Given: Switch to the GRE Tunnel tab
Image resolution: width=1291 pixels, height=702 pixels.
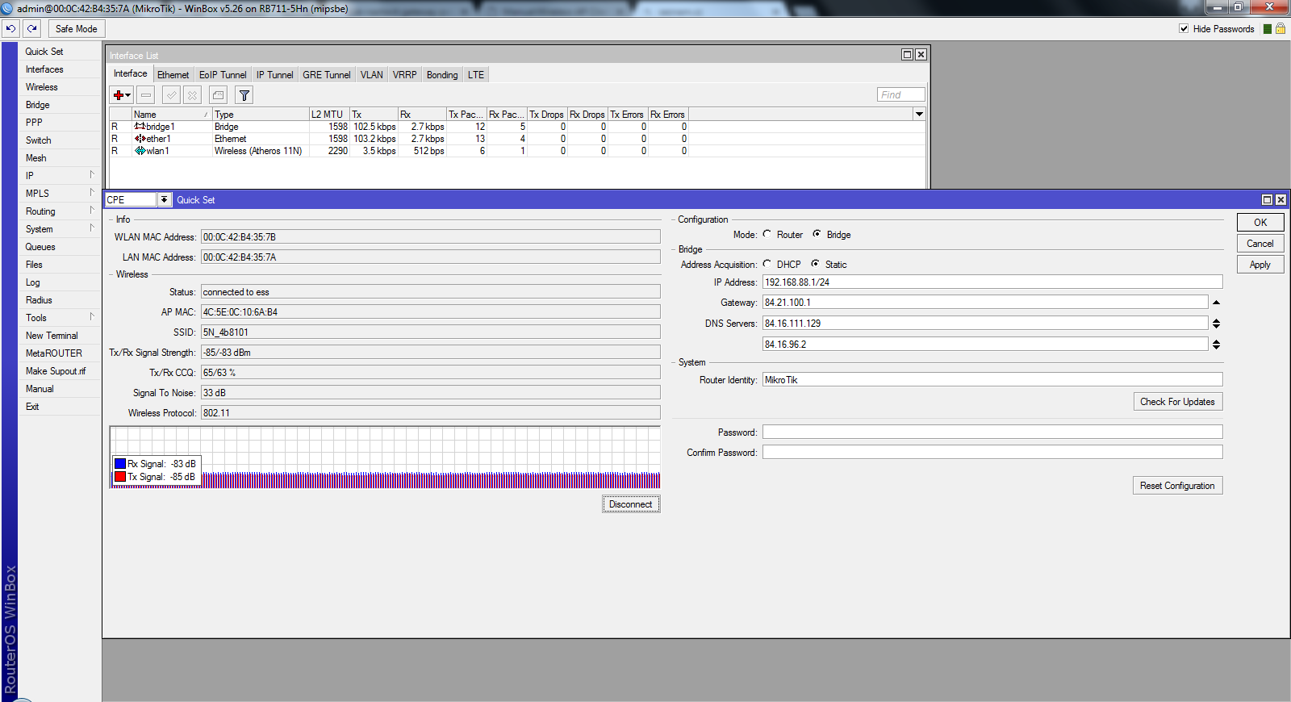Looking at the screenshot, I should [x=327, y=74].
